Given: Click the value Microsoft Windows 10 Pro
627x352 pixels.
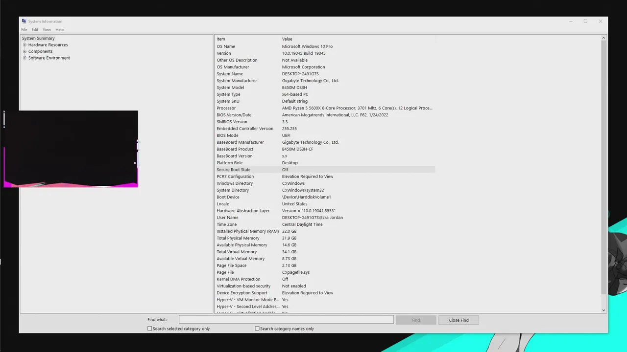Looking at the screenshot, I should click(307, 46).
